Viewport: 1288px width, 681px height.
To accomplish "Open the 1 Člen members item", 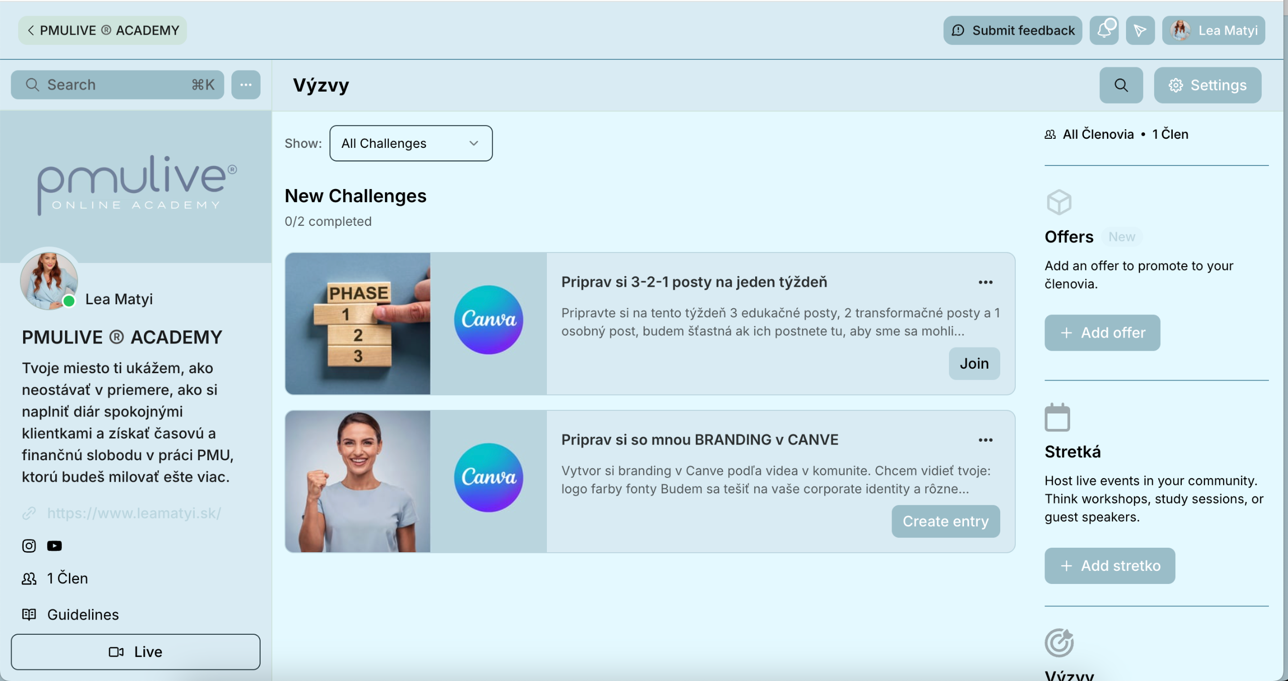I will pyautogui.click(x=67, y=578).
